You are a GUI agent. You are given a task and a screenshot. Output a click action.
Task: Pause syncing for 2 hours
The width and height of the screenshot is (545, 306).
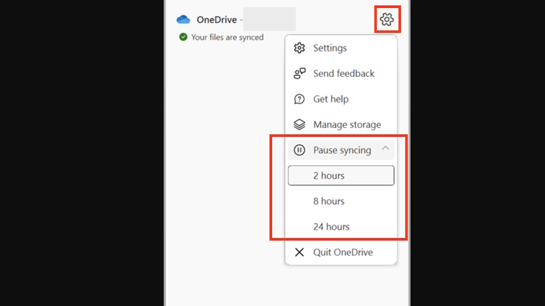click(x=341, y=175)
